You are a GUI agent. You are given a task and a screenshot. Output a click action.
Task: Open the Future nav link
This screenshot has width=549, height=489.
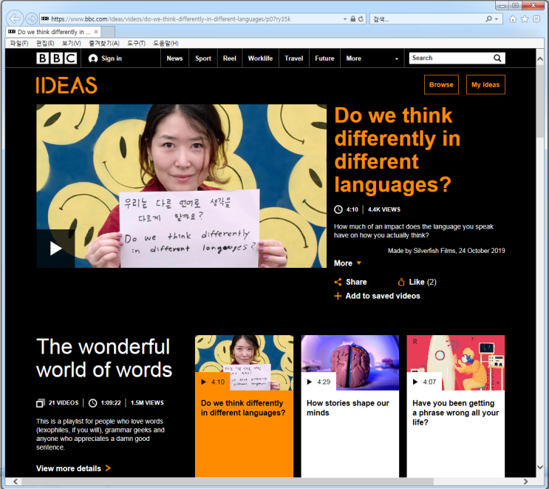pyautogui.click(x=324, y=58)
